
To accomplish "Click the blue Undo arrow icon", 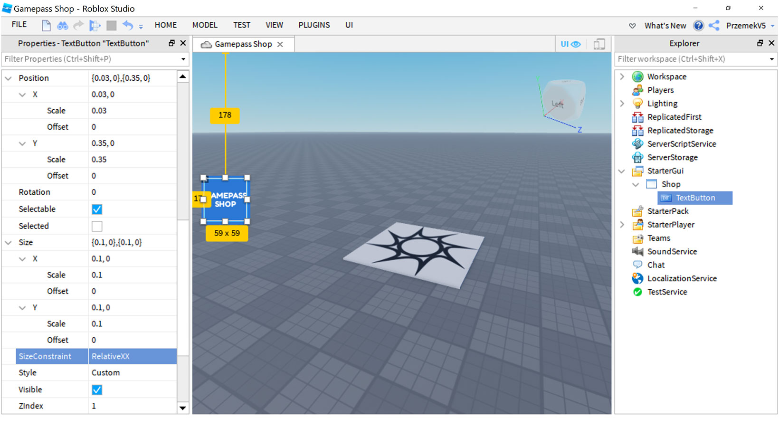I will click(128, 25).
